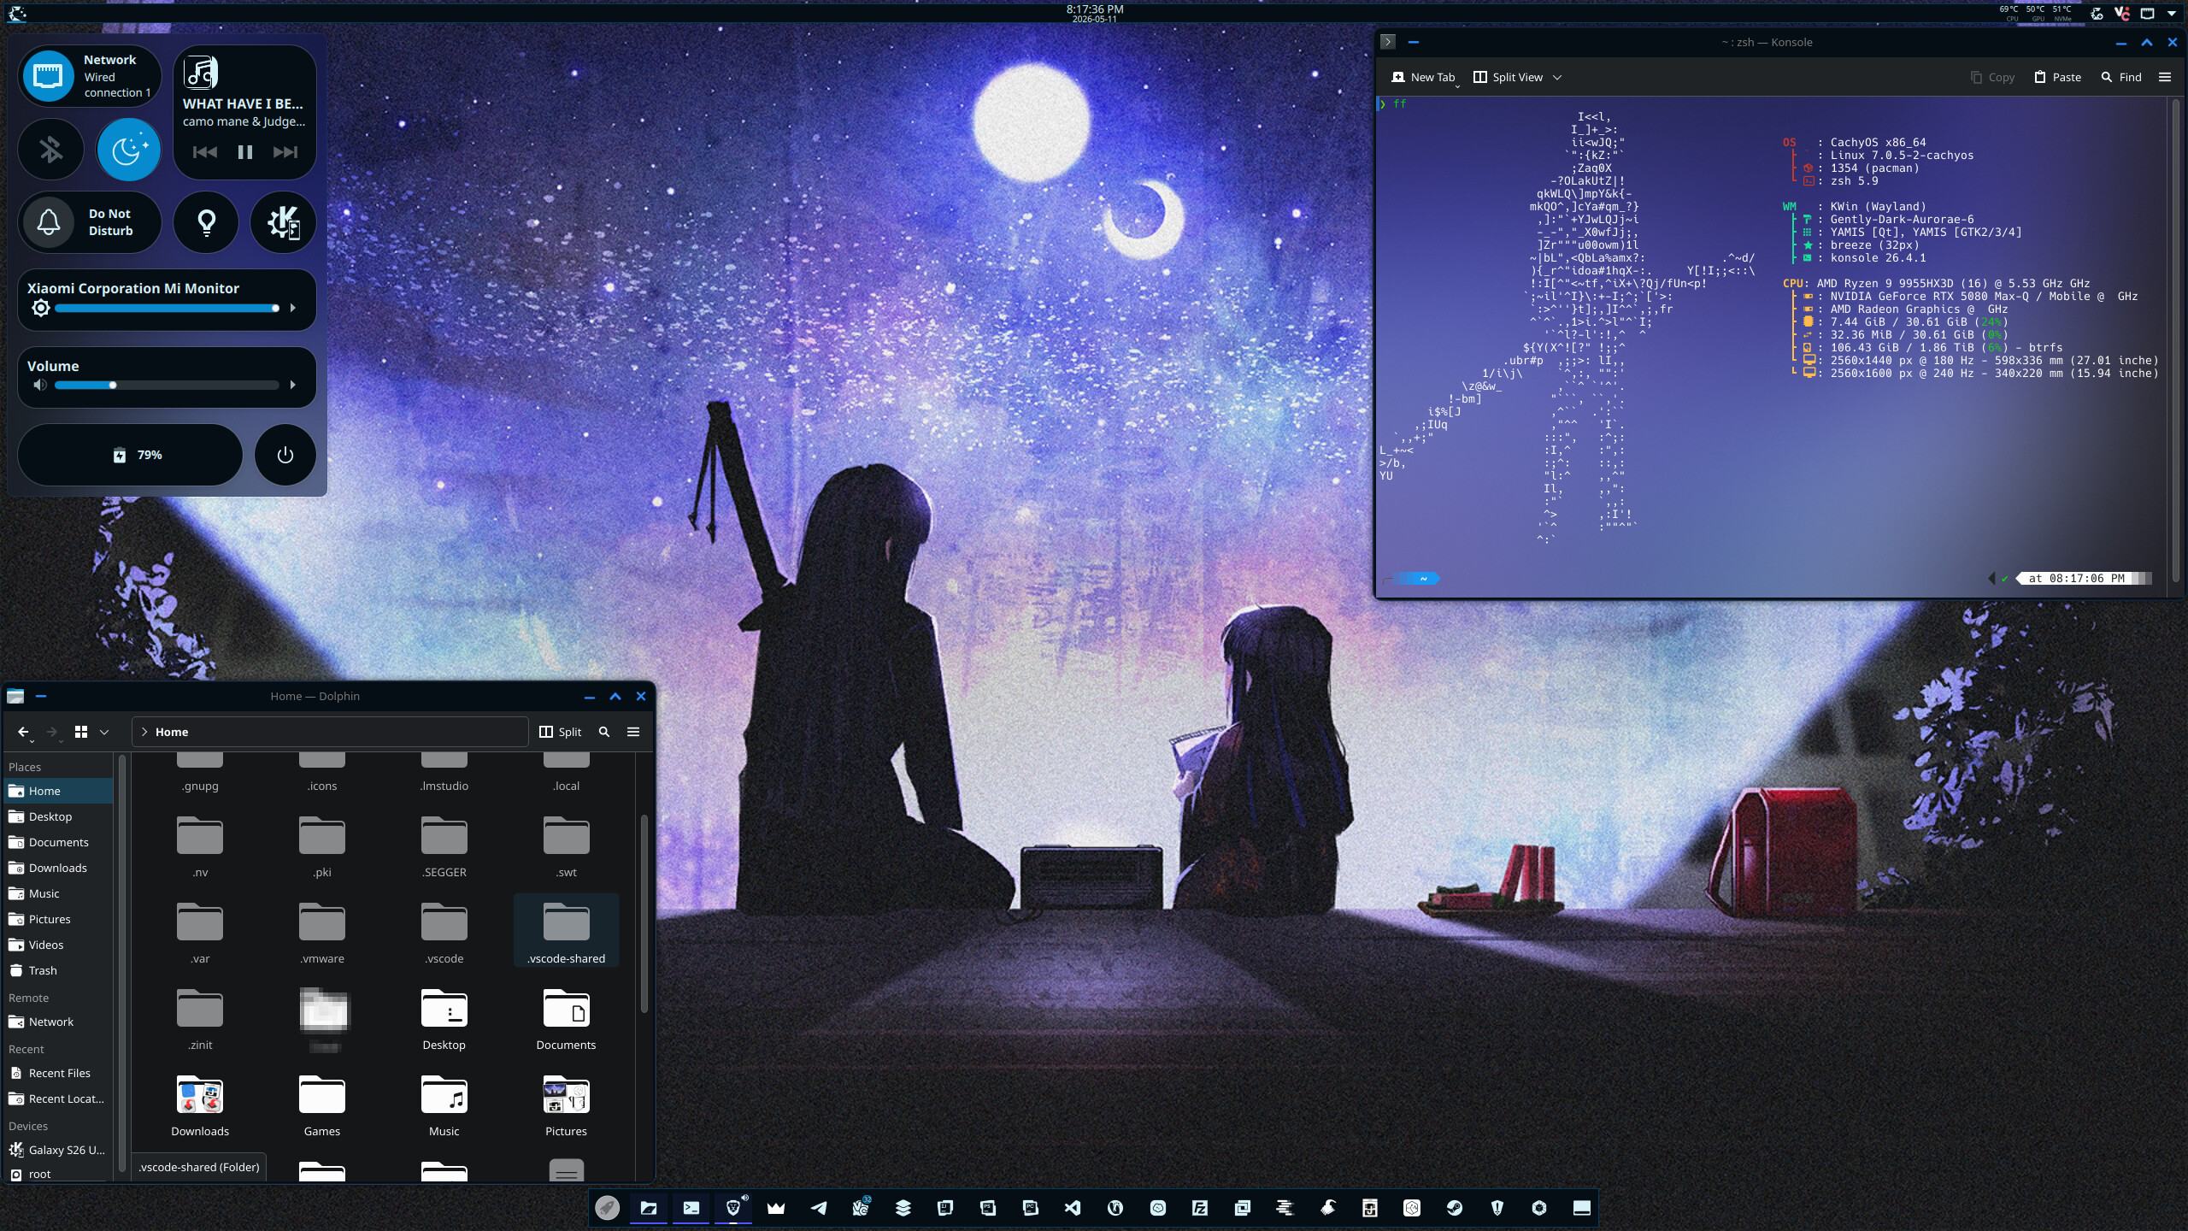Open Visual Studio Code from the dock
This screenshot has width=2188, height=1231.
click(1073, 1208)
